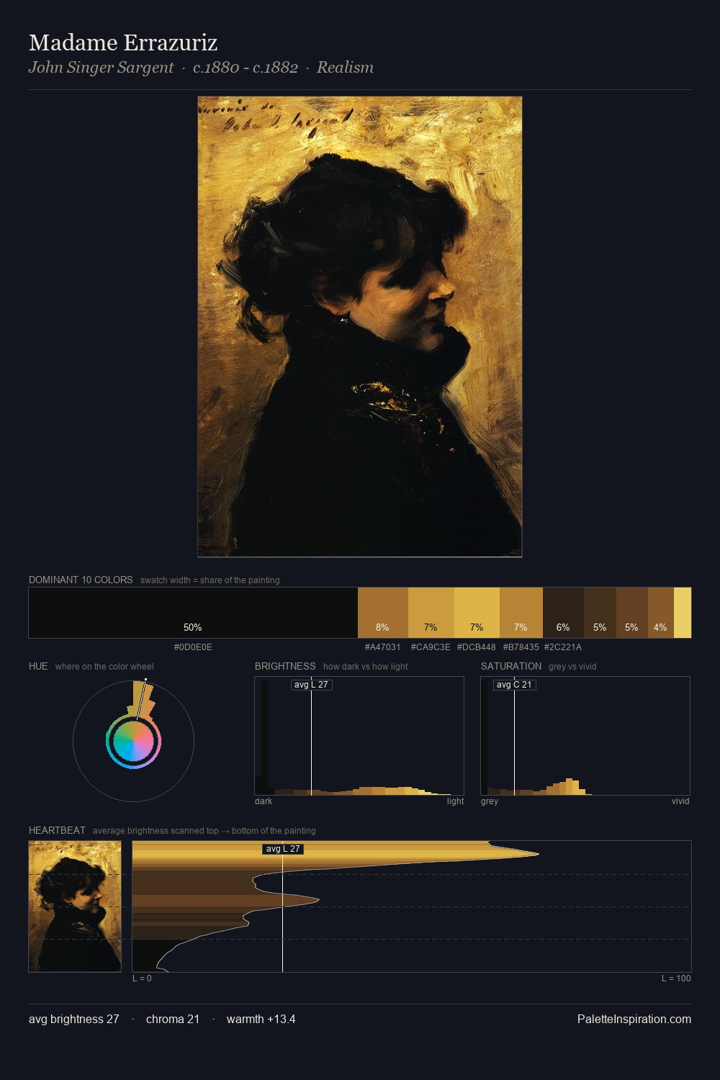The image size is (720, 1080).
Task: Click the rainbow color wheel in Hue panel
Action: pyautogui.click(x=133, y=741)
